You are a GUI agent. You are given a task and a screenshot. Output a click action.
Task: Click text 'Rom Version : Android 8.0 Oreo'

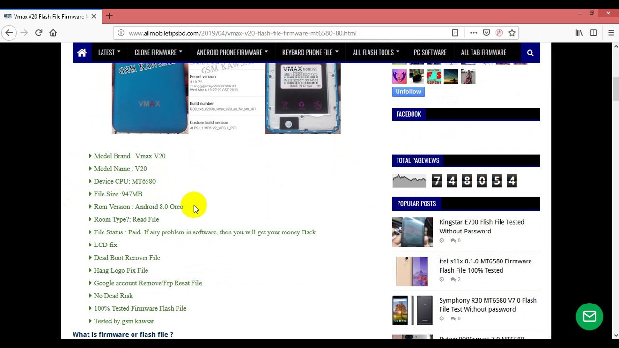tap(138, 206)
